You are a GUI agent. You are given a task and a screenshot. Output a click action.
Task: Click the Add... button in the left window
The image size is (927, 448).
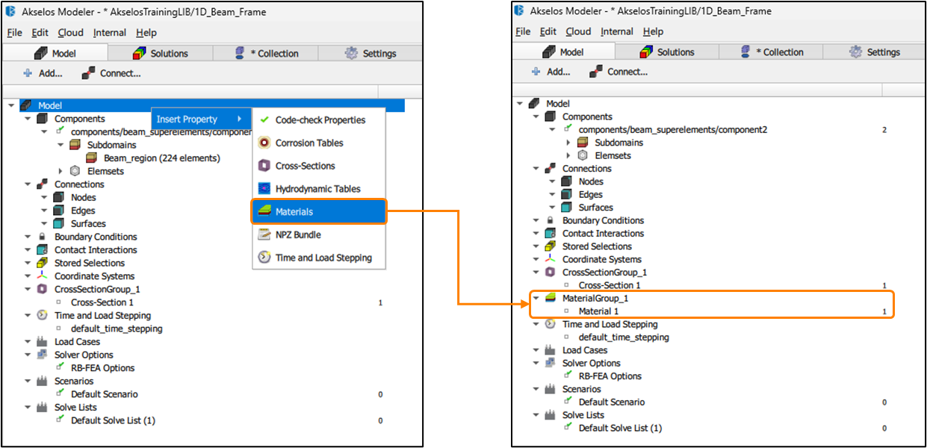click(x=42, y=73)
